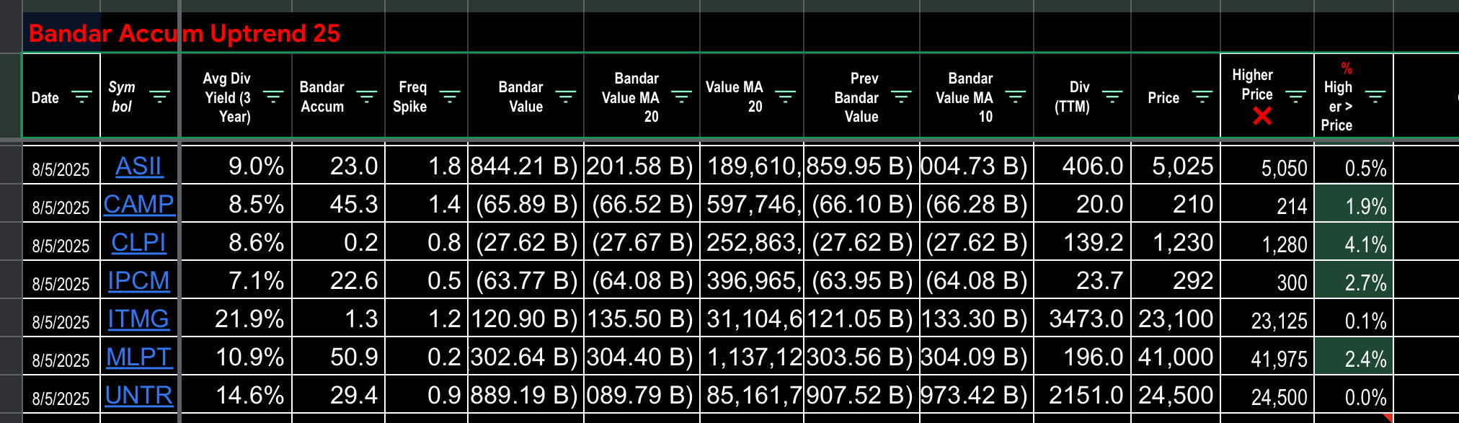This screenshot has height=423, width=1459.
Task: Select CLPI percent cell 4.1%
Action: (x=1354, y=242)
